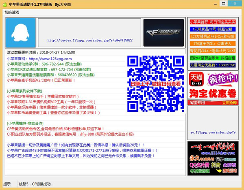Screen dimensions: 244x190
Task: Click the status text 线路5,CF切换成功
Action: (x=36, y=184)
